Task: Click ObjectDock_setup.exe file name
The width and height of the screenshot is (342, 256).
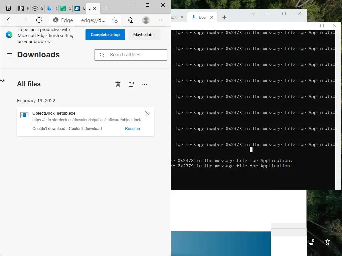Action: point(54,113)
